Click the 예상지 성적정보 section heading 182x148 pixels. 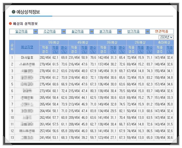pos(25,24)
